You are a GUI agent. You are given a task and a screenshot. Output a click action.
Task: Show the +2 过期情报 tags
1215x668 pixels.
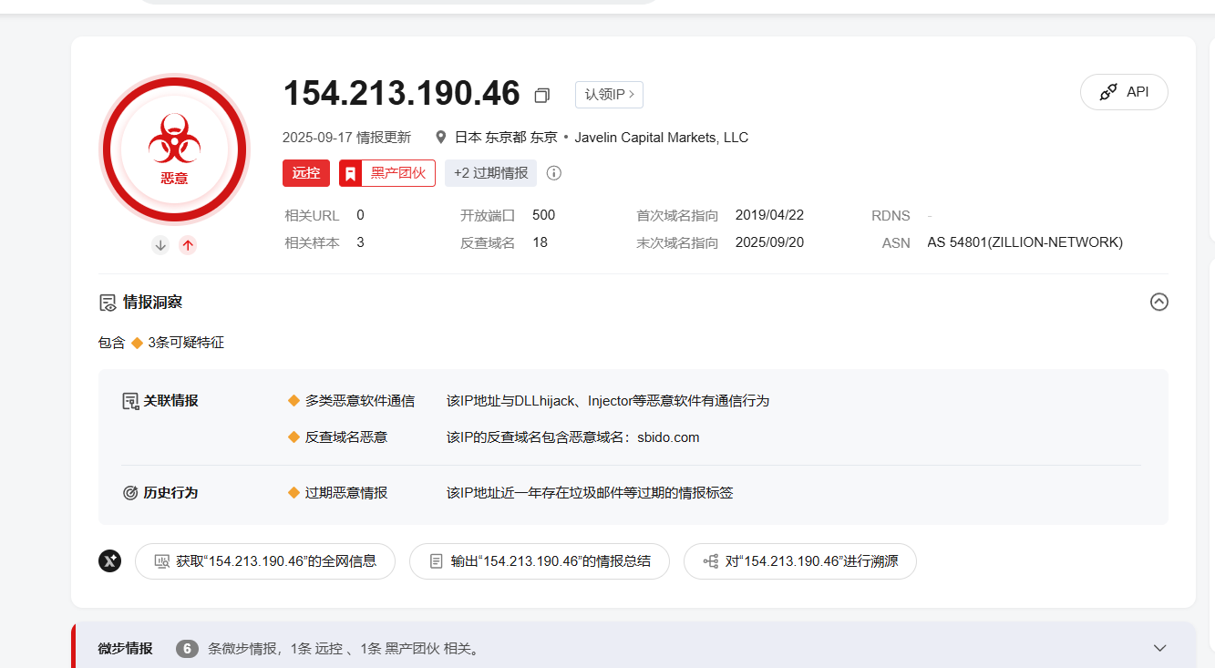[x=490, y=173]
